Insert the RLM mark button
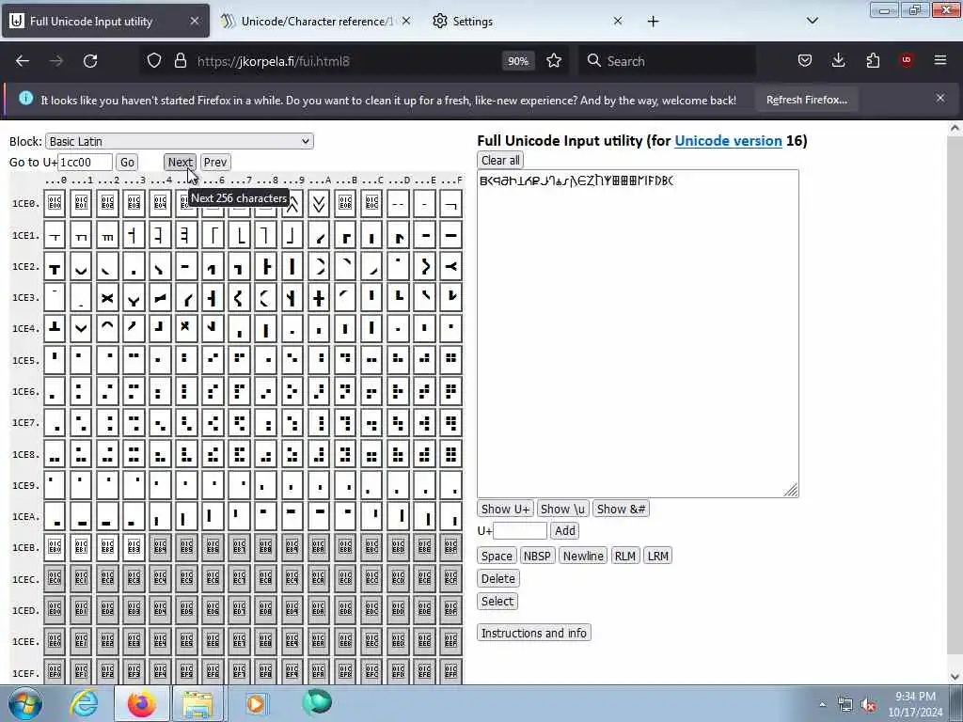 point(624,557)
